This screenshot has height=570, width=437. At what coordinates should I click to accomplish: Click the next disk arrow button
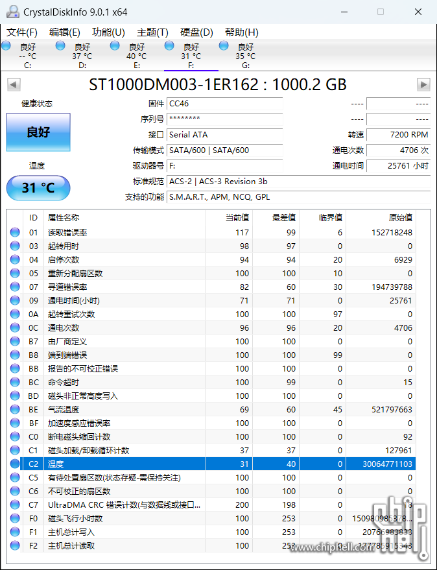423,85
